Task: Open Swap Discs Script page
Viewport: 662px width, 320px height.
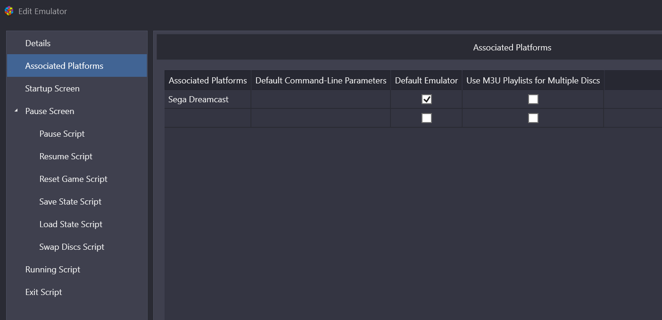Action: tap(72, 247)
